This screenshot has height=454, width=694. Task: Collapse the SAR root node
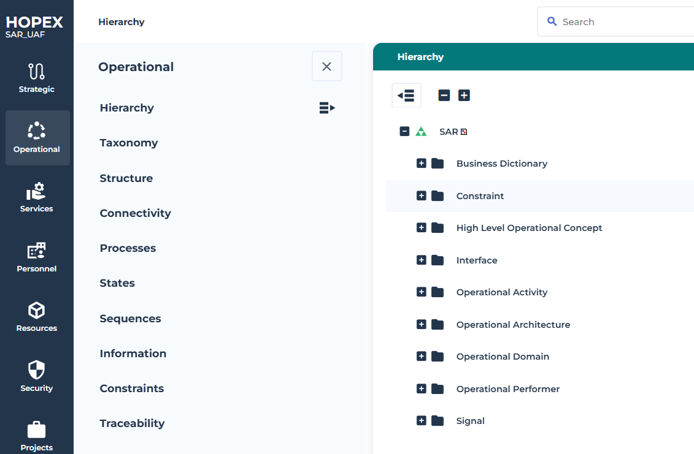click(404, 131)
